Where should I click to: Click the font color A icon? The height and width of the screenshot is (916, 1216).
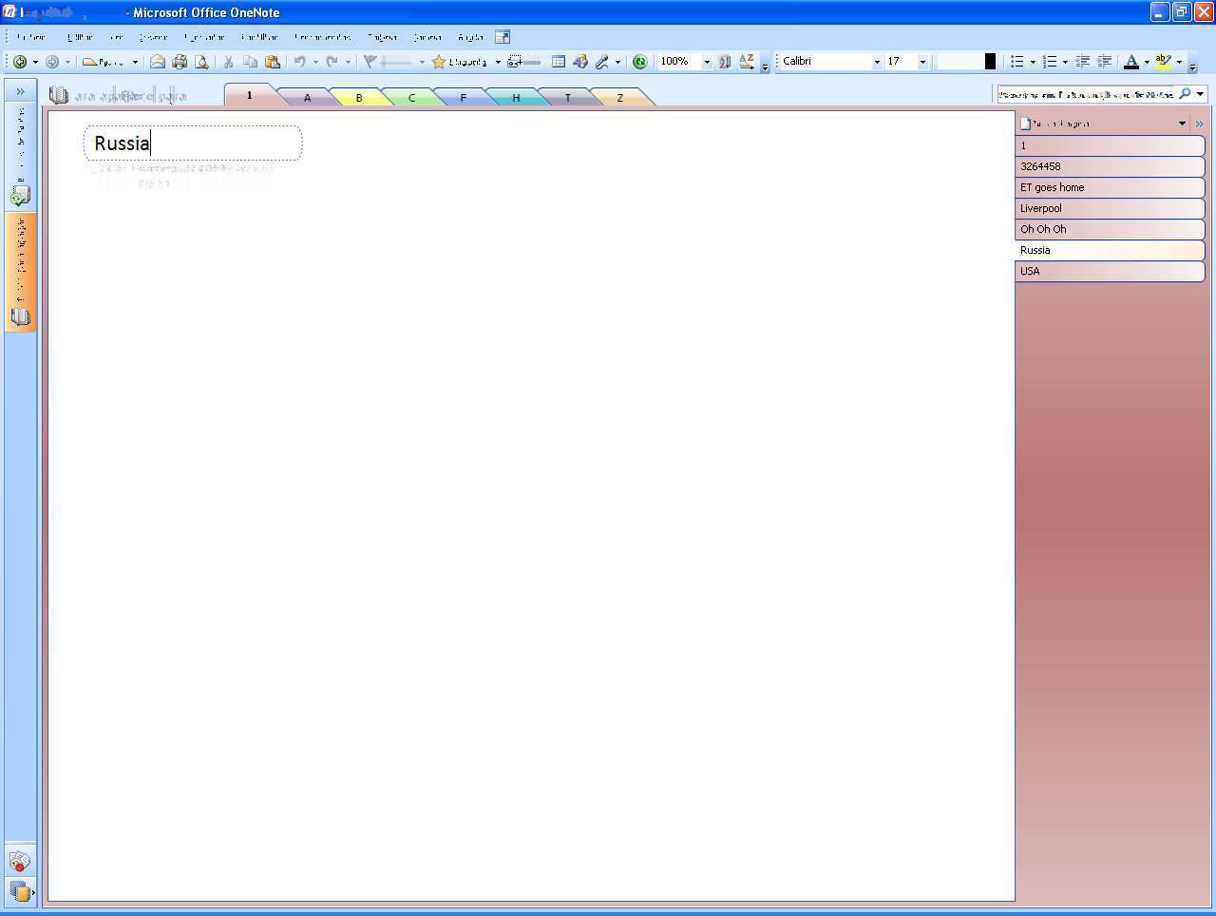click(x=1130, y=62)
